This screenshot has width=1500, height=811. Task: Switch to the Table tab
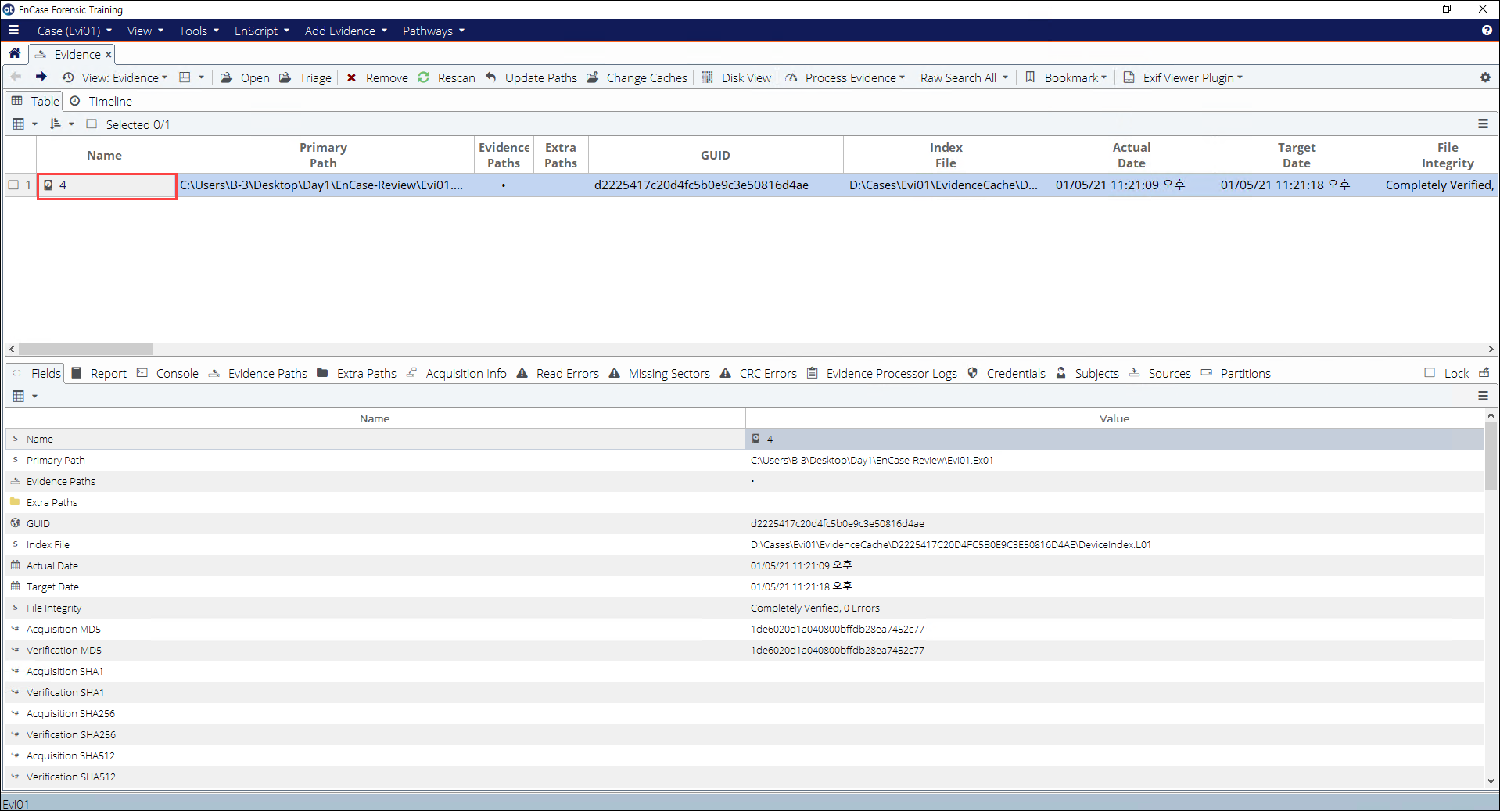(x=35, y=101)
